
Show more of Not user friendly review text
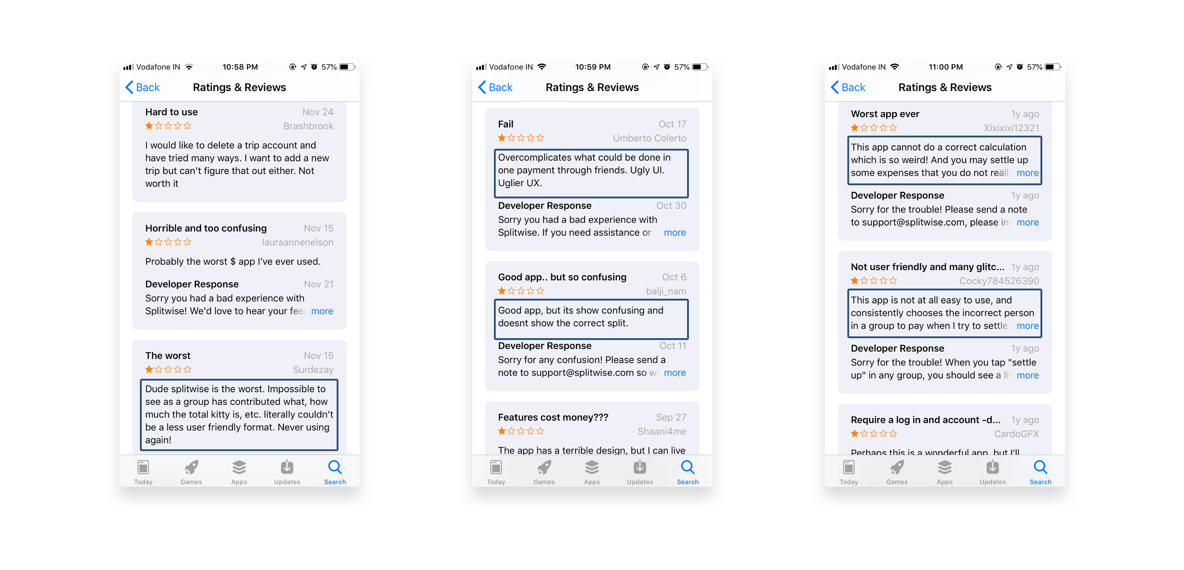click(1027, 326)
